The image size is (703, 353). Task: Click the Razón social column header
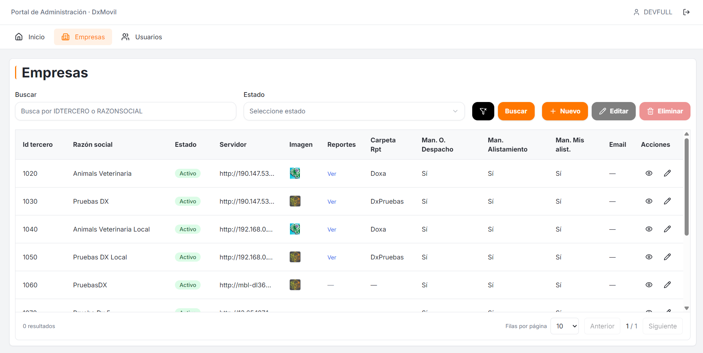(x=93, y=145)
